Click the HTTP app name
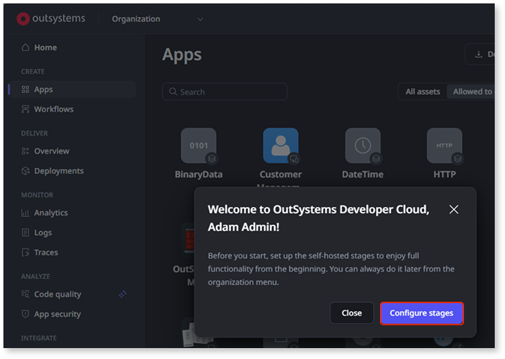 [x=444, y=174]
